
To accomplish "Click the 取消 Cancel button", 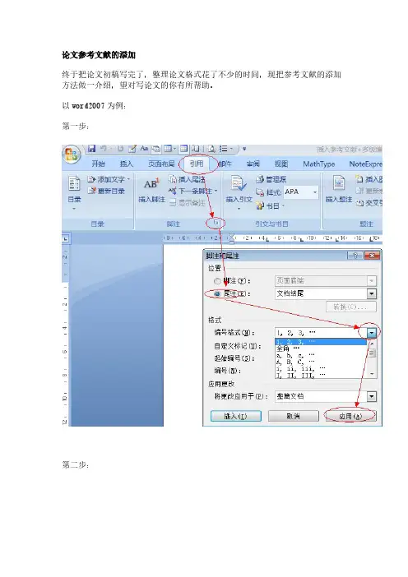I will tap(293, 416).
